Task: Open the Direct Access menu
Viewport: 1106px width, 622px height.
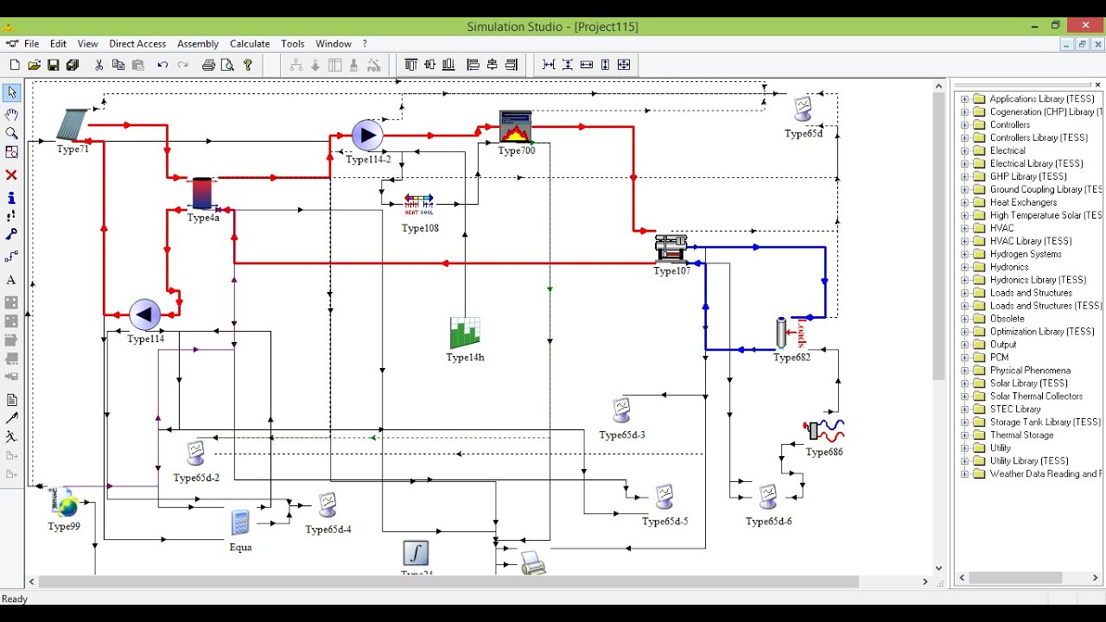Action: coord(137,44)
